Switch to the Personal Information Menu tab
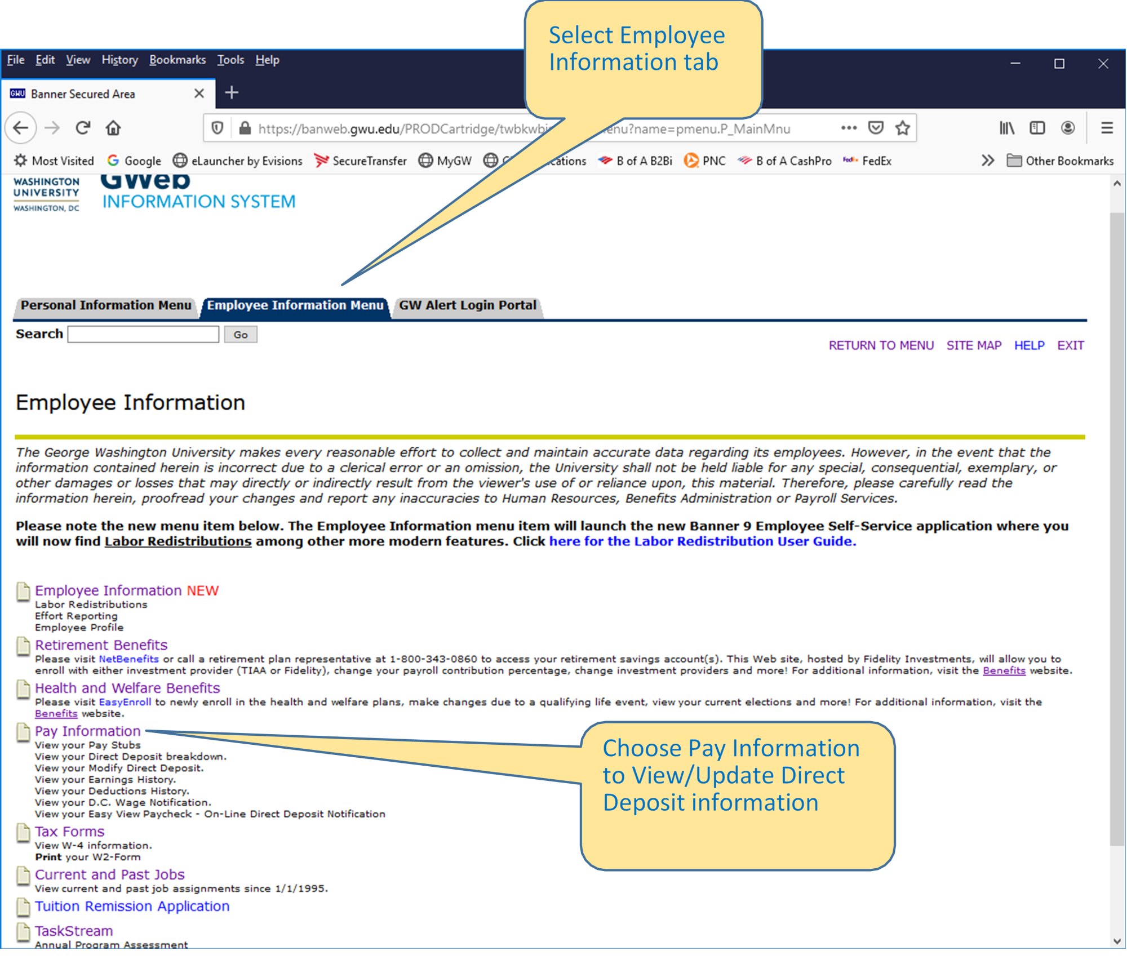 (106, 305)
